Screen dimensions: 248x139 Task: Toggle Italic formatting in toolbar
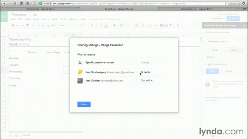coord(97,25)
